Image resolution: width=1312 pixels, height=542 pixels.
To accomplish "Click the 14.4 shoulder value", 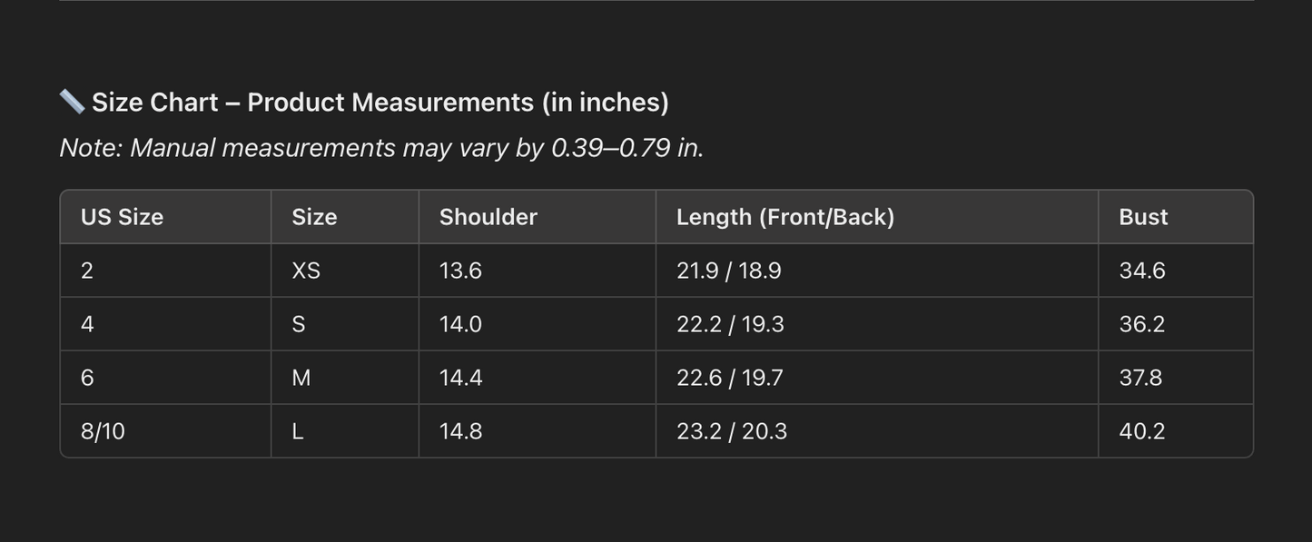I will [x=460, y=378].
